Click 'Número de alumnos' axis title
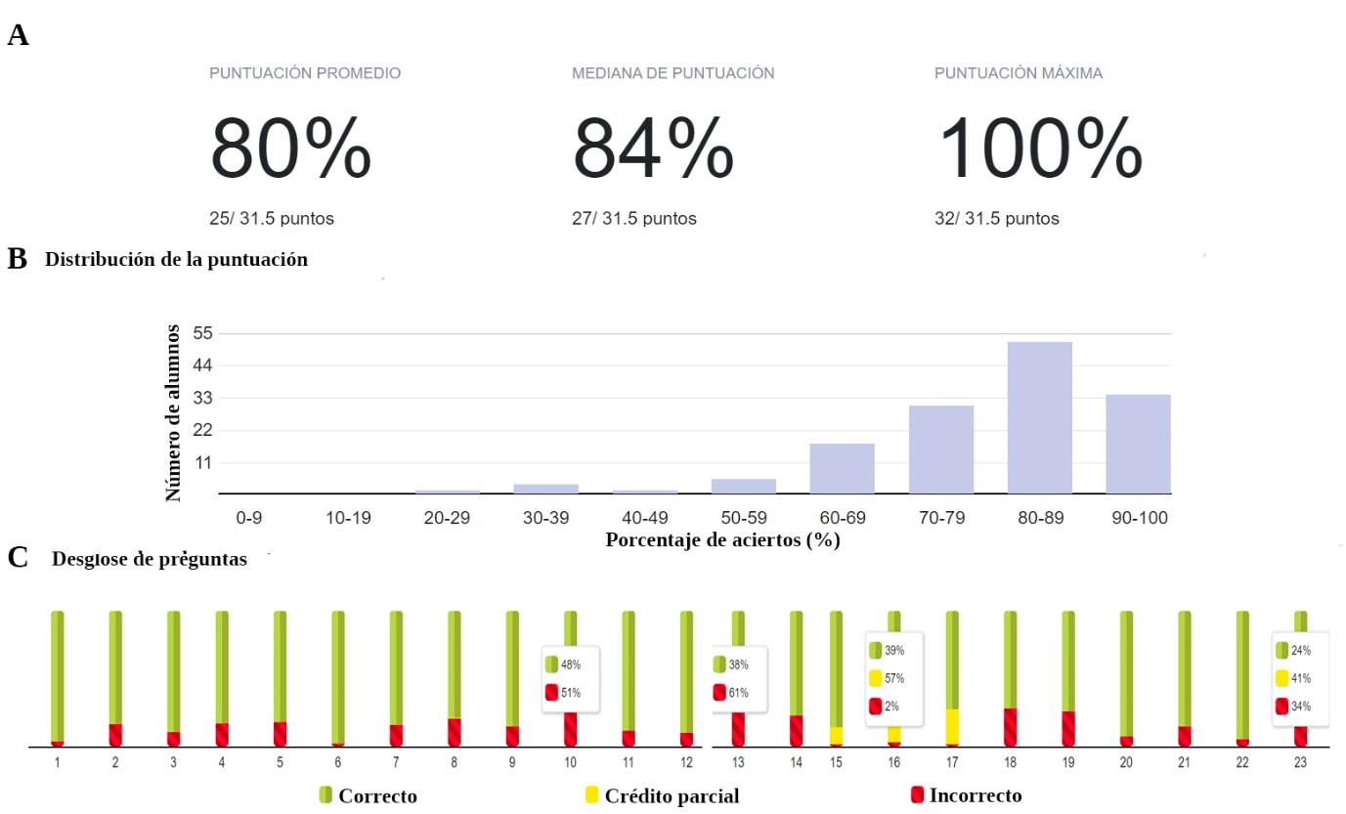Image resolution: width=1346 pixels, height=814 pixels. click(173, 412)
